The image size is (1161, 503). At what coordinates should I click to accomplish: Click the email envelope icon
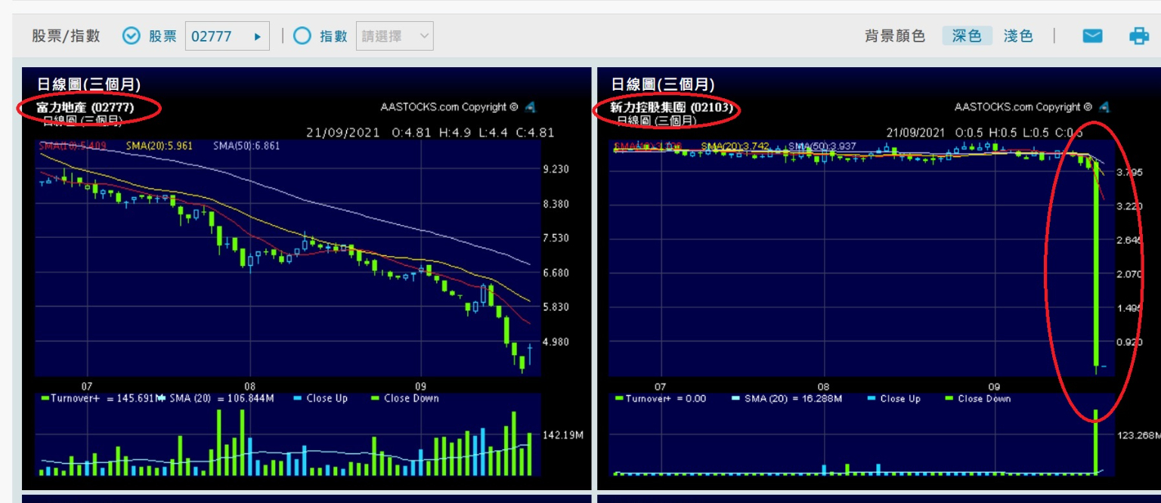tap(1092, 35)
